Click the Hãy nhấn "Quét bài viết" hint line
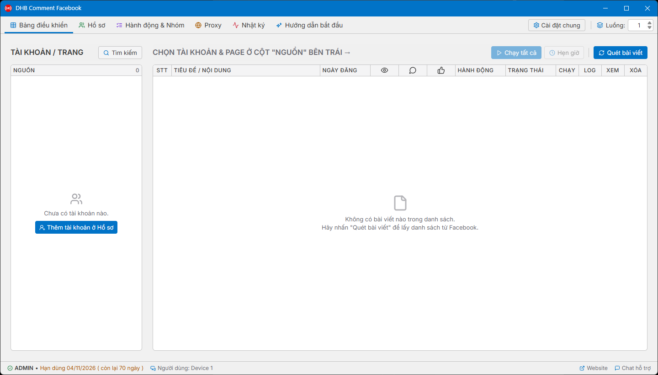The height and width of the screenshot is (375, 658). (400, 227)
